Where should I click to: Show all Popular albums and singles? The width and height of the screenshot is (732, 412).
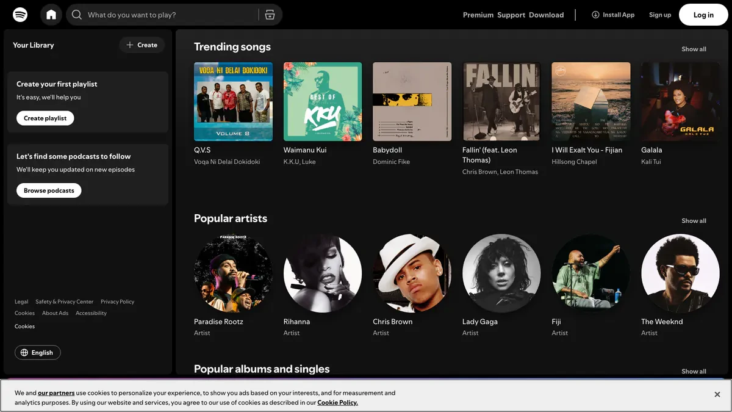point(694,371)
